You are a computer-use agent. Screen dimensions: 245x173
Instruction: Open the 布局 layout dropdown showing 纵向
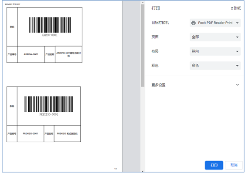coord(215,51)
